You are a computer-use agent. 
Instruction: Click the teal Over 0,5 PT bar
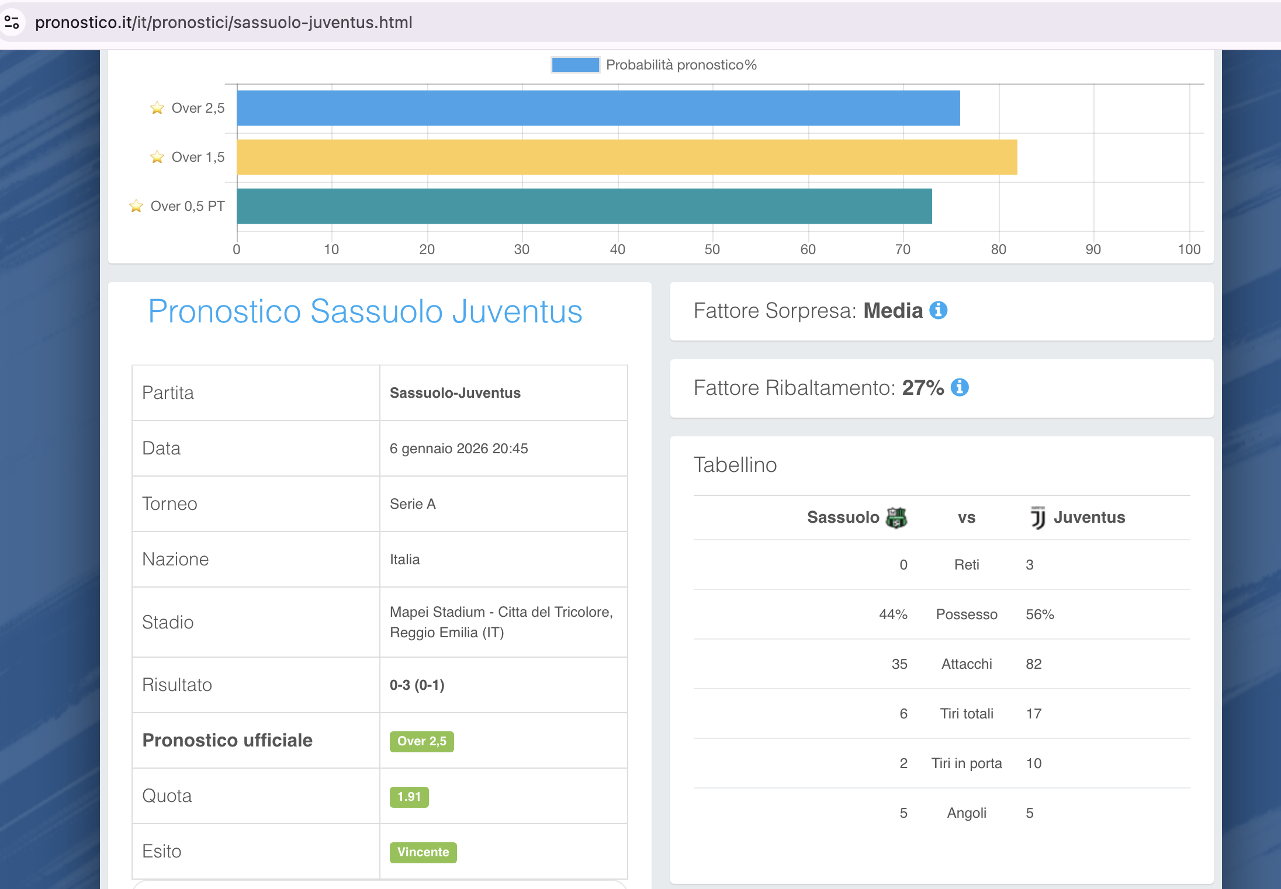tap(583, 206)
